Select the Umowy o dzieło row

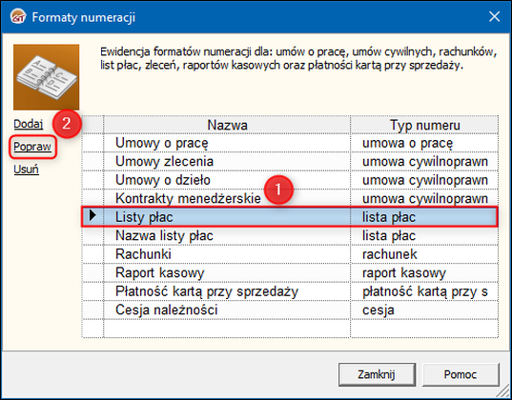click(290, 180)
